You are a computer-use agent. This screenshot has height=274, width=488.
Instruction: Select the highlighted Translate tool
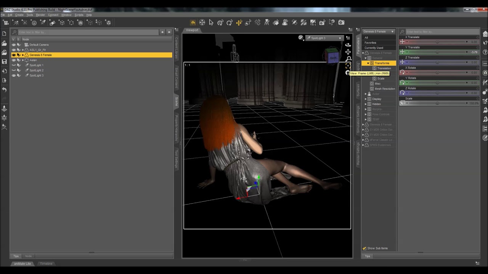click(x=239, y=23)
